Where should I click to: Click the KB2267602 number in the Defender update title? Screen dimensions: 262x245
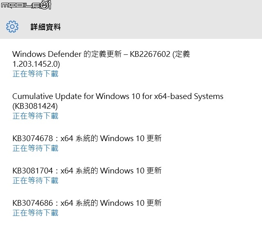[150, 54]
